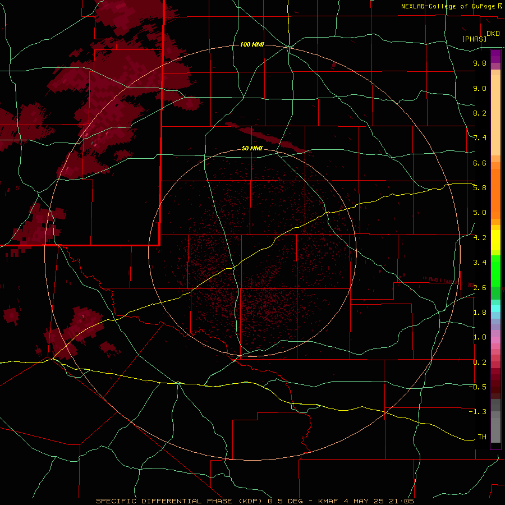The width and height of the screenshot is (505, 505).
Task: Click the 8.2 scale value
Action: (x=480, y=113)
